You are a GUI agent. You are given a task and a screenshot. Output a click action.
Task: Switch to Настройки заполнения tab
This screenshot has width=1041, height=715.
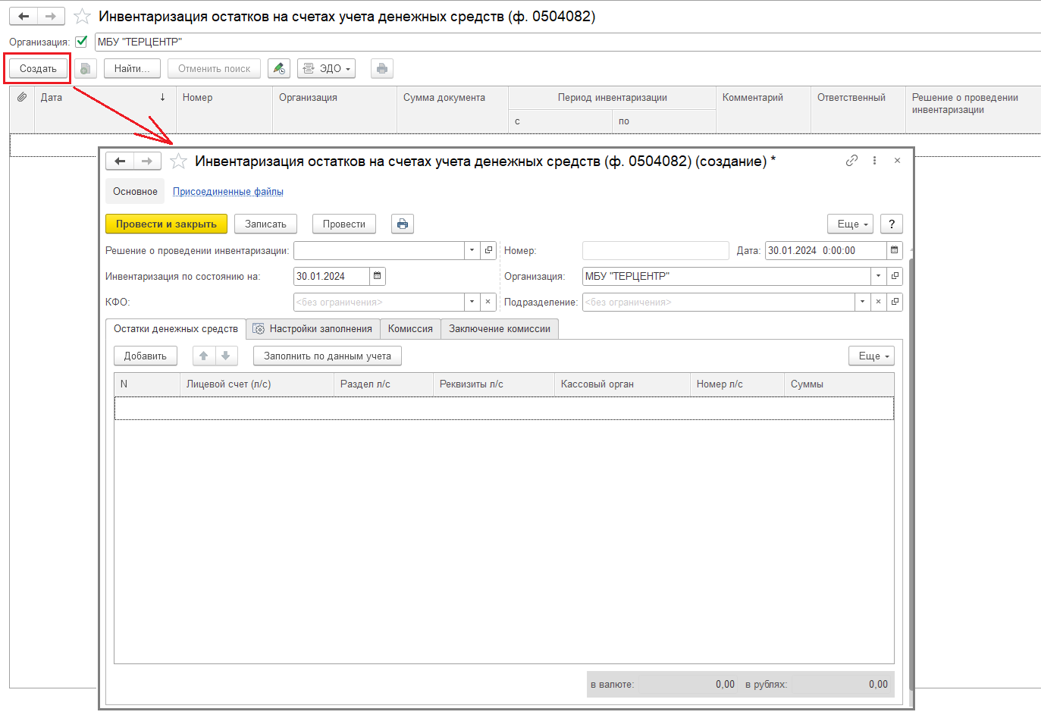[312, 328]
